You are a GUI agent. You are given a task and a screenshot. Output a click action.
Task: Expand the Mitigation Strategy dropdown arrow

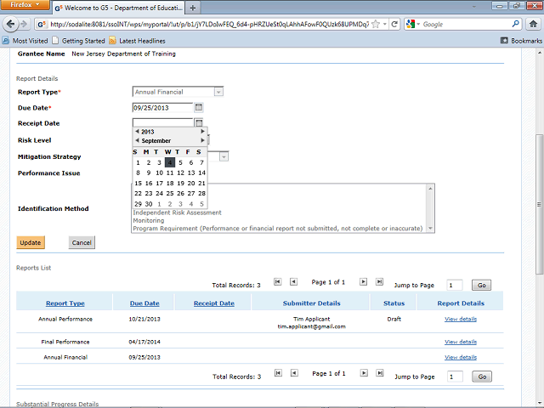pos(224,156)
